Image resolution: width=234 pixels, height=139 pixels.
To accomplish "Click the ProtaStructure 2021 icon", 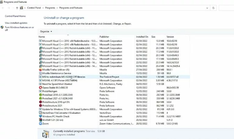I will point(40,106).
